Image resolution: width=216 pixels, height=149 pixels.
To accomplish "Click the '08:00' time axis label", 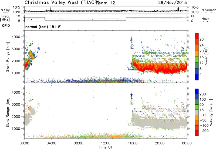I will click(79, 143).
